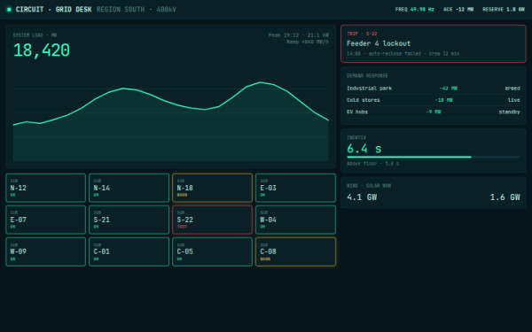Screen dimensions: 532x332
Task: Open the E-07 substation card
Action: (x=46, y=220)
